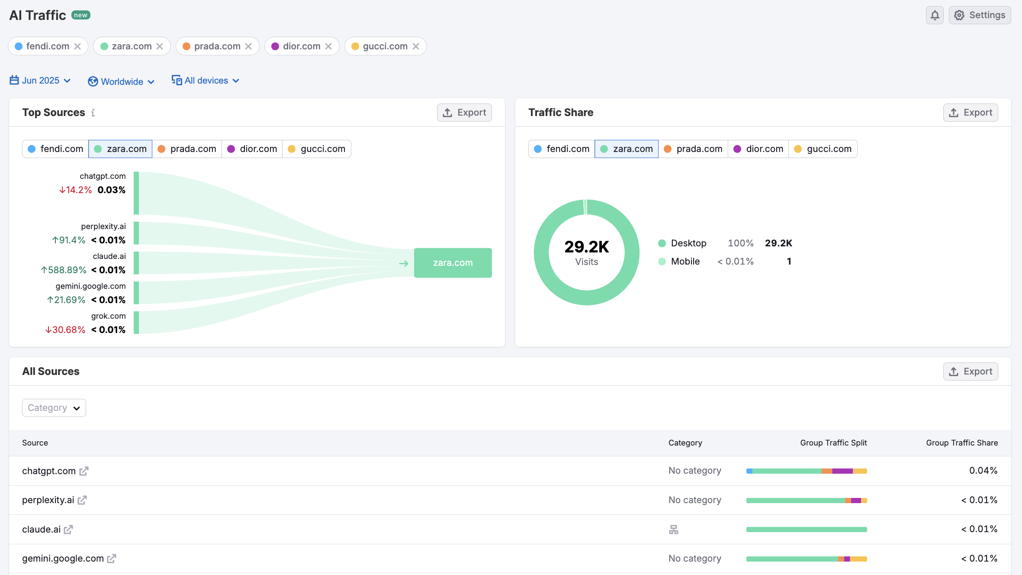Open gemini.google.com external link icon
Screen dimensions: 1022x575
(112, 559)
